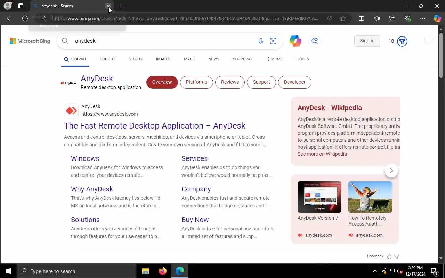Open the Collections icon

392,18
